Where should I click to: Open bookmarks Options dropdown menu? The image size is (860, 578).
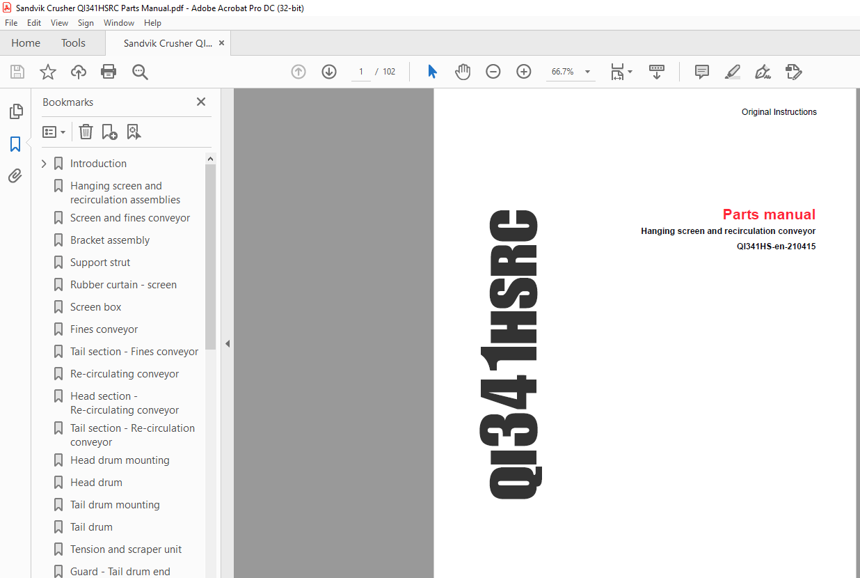click(54, 132)
